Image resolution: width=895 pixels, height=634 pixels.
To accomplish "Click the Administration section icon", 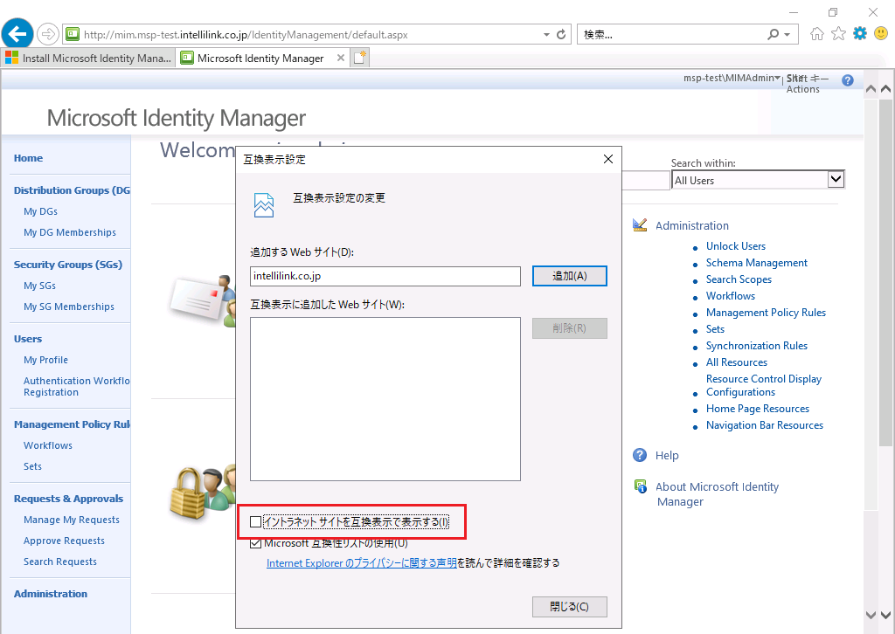I will click(x=640, y=225).
